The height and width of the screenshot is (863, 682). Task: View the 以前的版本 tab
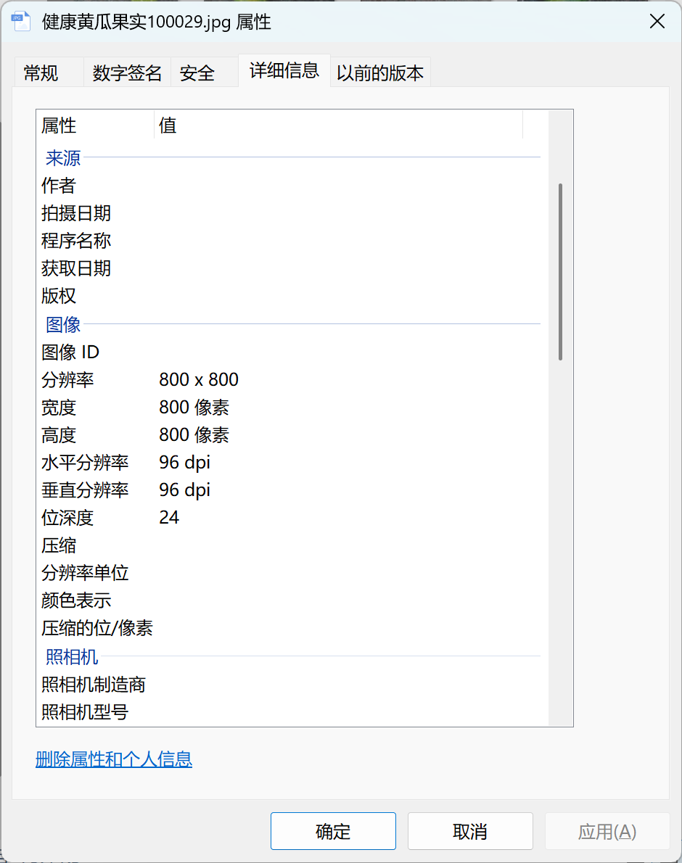pyautogui.click(x=379, y=73)
